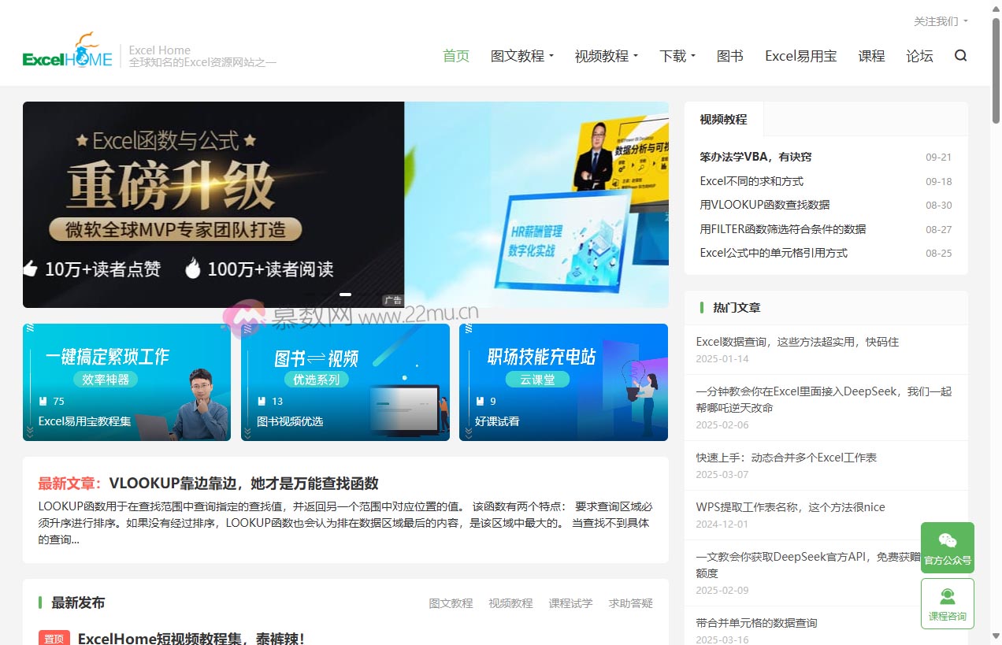The image size is (1002, 645).
Task: Switch to the 课程试学 tab in 最新发布
Action: coord(570,602)
